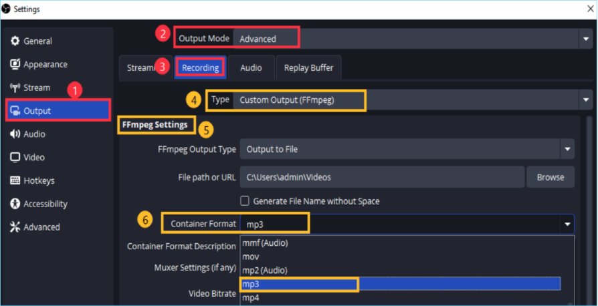
Task: Switch to the Replay Buffer tab
Action: pos(308,67)
